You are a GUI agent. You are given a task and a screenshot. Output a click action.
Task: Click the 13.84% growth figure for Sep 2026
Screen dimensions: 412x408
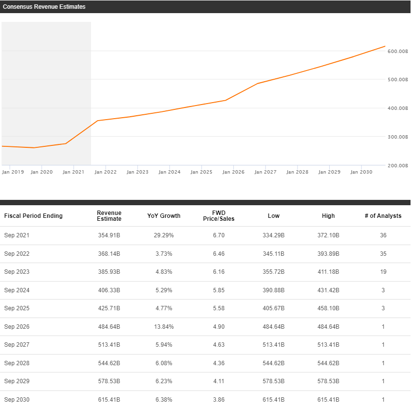[x=164, y=327]
